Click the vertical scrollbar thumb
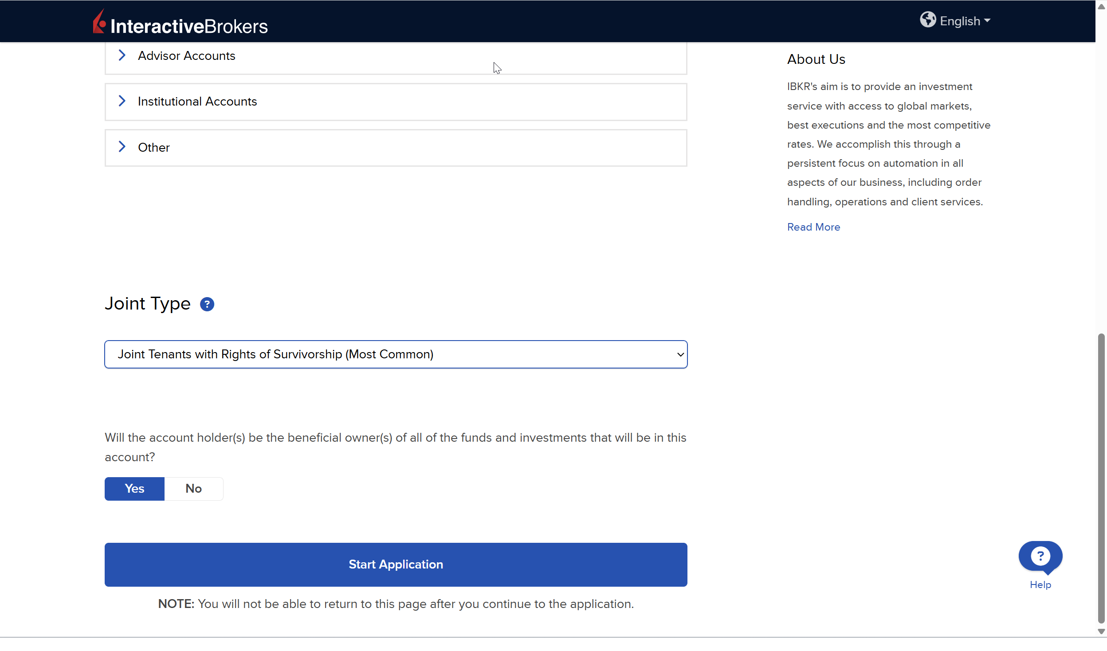This screenshot has height=651, width=1107. [x=1101, y=479]
